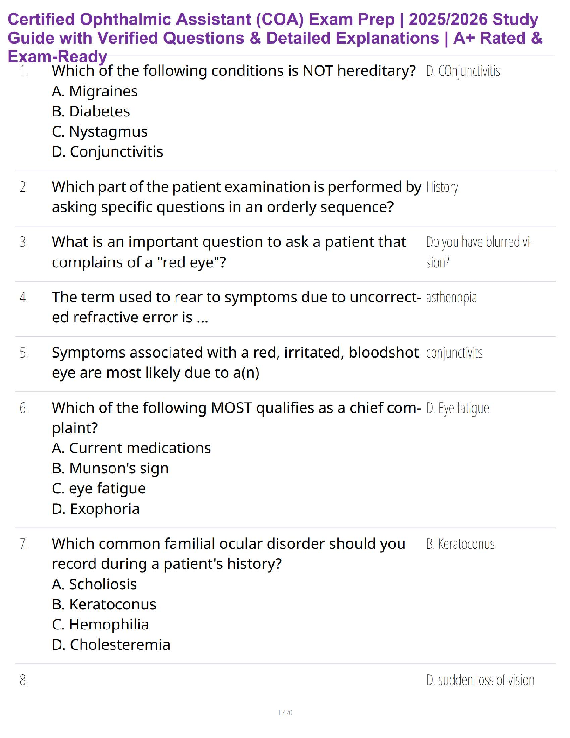The height and width of the screenshot is (738, 570).
Task: Click the page number at the bottom
Action: click(x=285, y=712)
